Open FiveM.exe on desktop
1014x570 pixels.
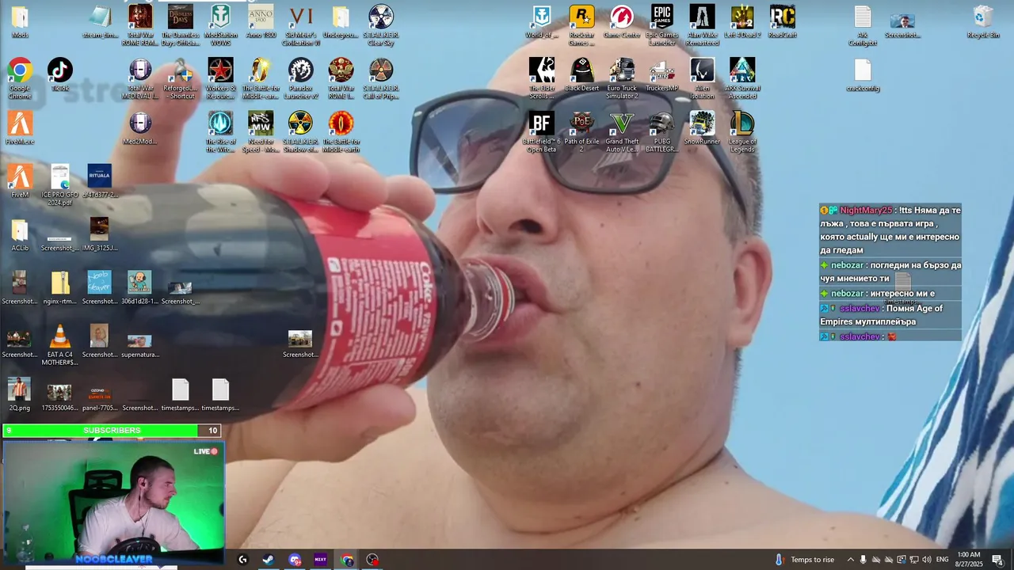(x=20, y=127)
